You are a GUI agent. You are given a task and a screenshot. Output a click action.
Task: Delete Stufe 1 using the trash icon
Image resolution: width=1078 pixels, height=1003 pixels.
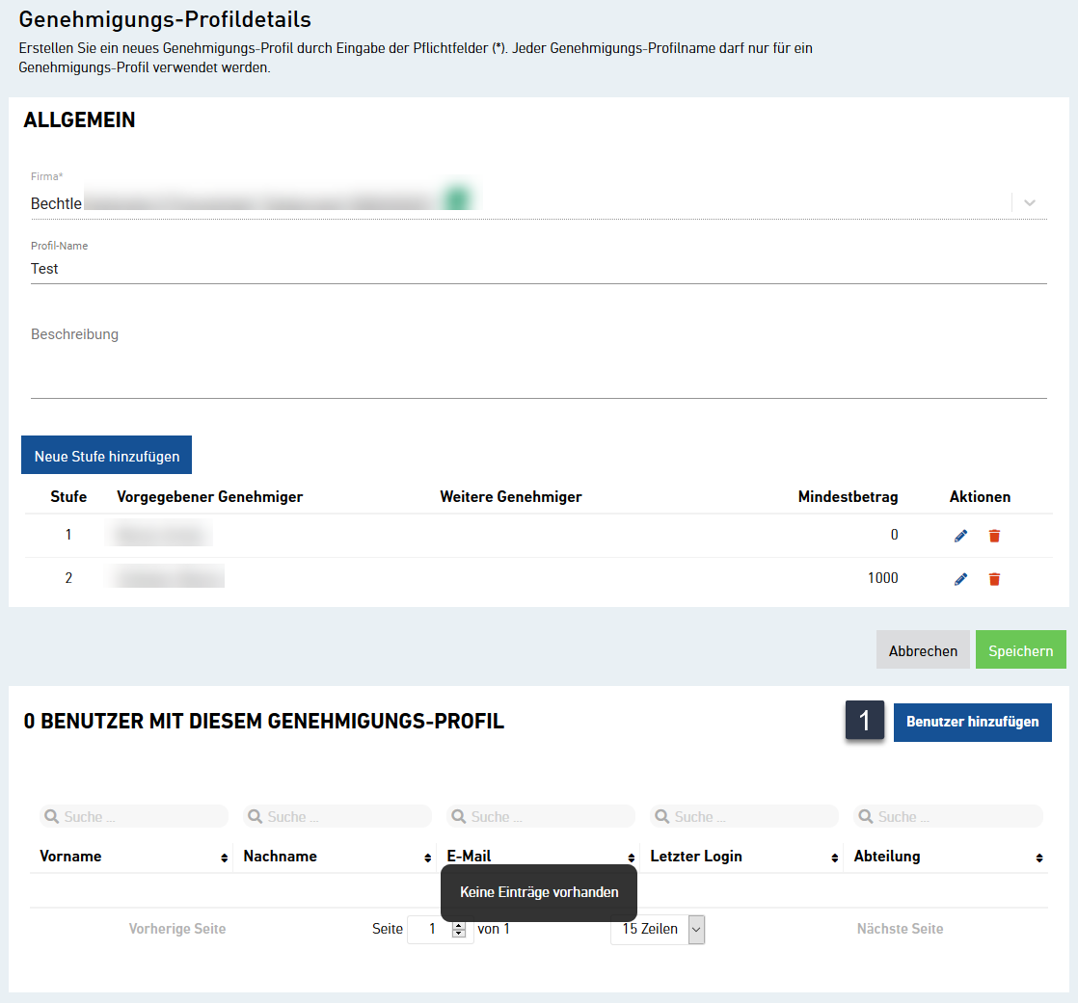[x=994, y=535]
